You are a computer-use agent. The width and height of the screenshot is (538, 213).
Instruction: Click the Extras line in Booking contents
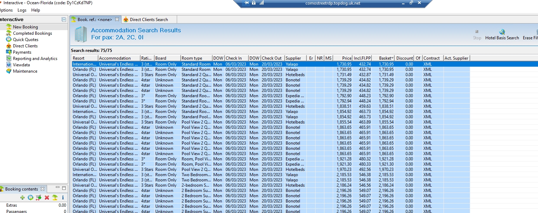click(34, 205)
